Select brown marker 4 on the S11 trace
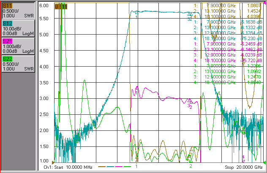Image resolution: width=267 pixels, height=173 pixels. pyautogui.click(x=243, y=64)
